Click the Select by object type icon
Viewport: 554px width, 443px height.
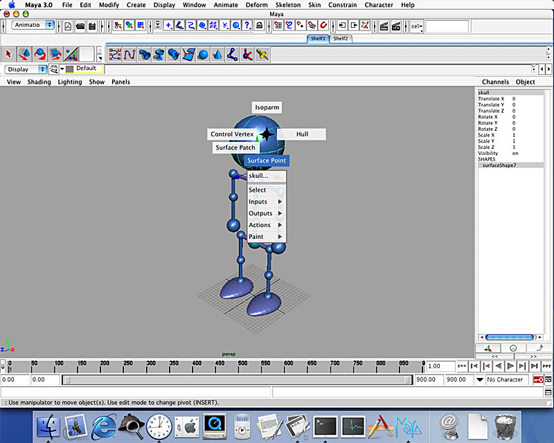point(129,26)
